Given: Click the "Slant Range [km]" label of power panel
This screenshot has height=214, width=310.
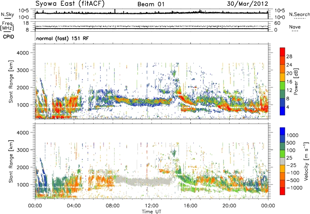Looking at the screenshot, I should coord(11,82).
